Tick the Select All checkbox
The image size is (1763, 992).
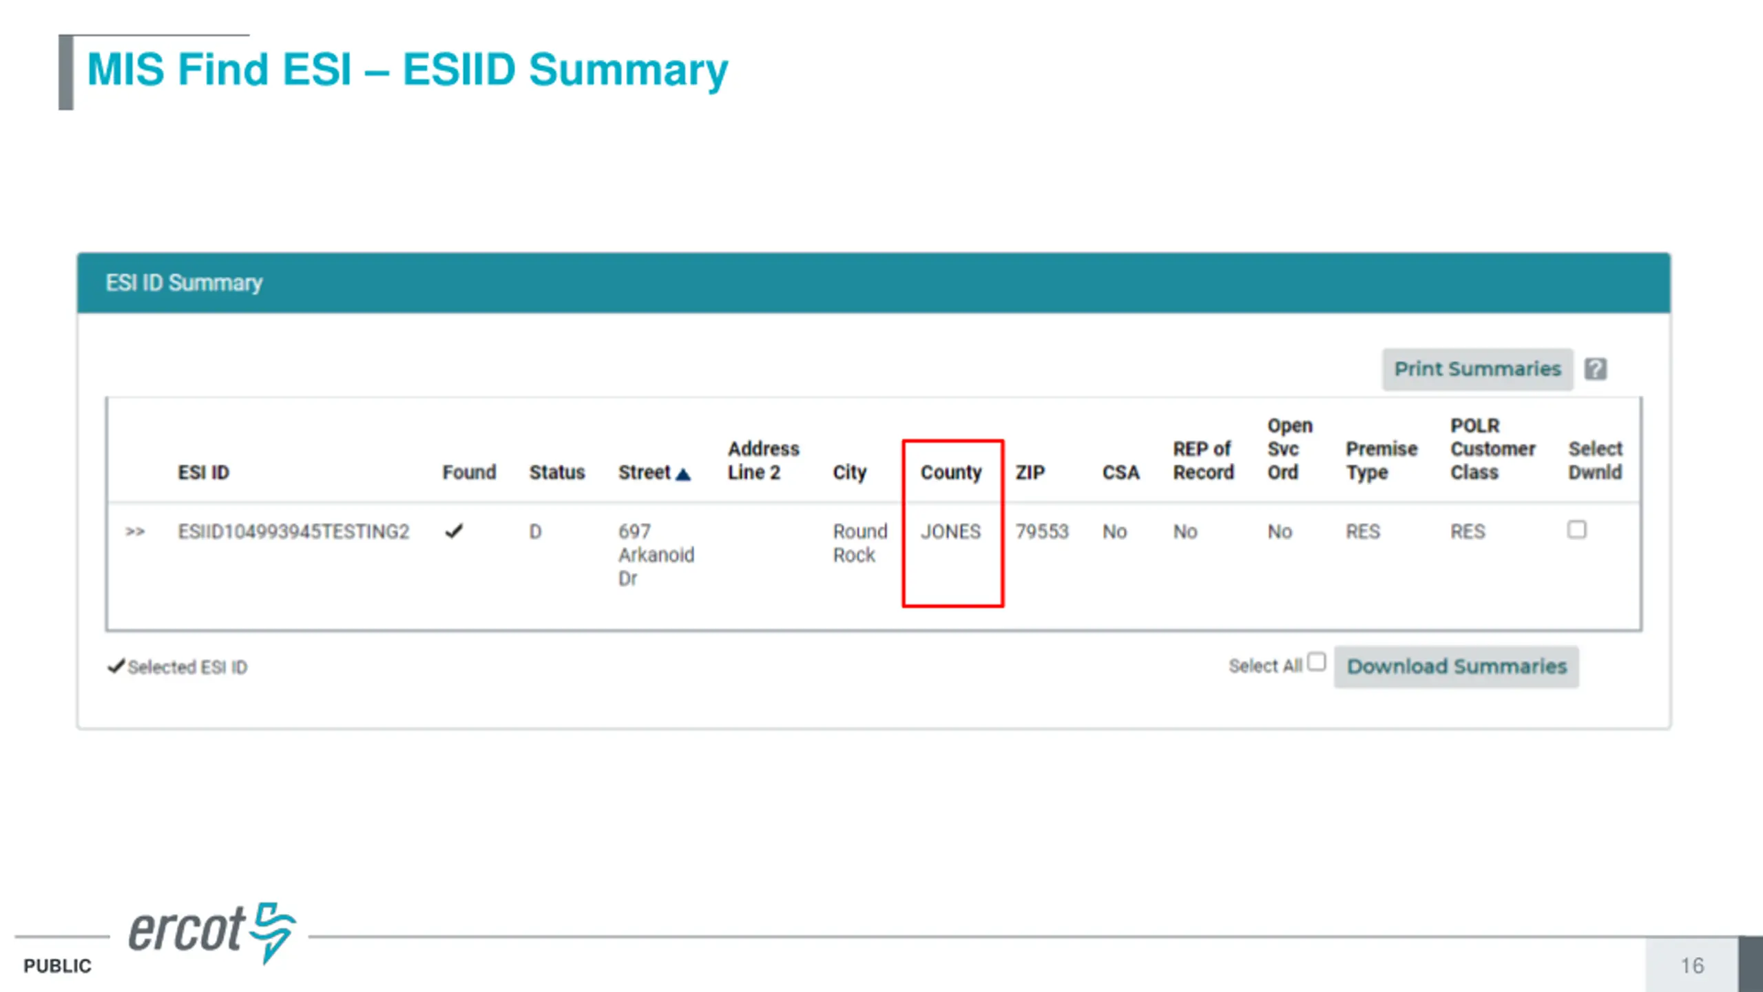[1316, 661]
